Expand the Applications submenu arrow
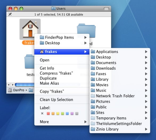Screen dimensions: 156x140 point(146,52)
